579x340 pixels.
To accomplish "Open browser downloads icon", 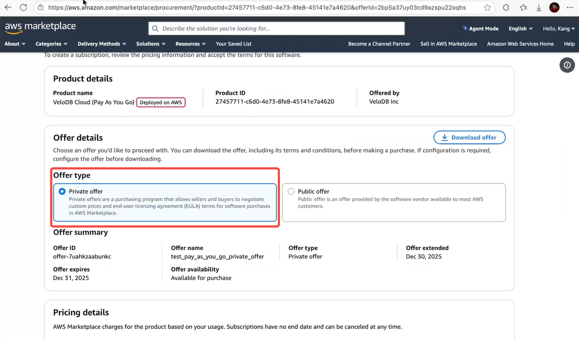I will coord(539,8).
